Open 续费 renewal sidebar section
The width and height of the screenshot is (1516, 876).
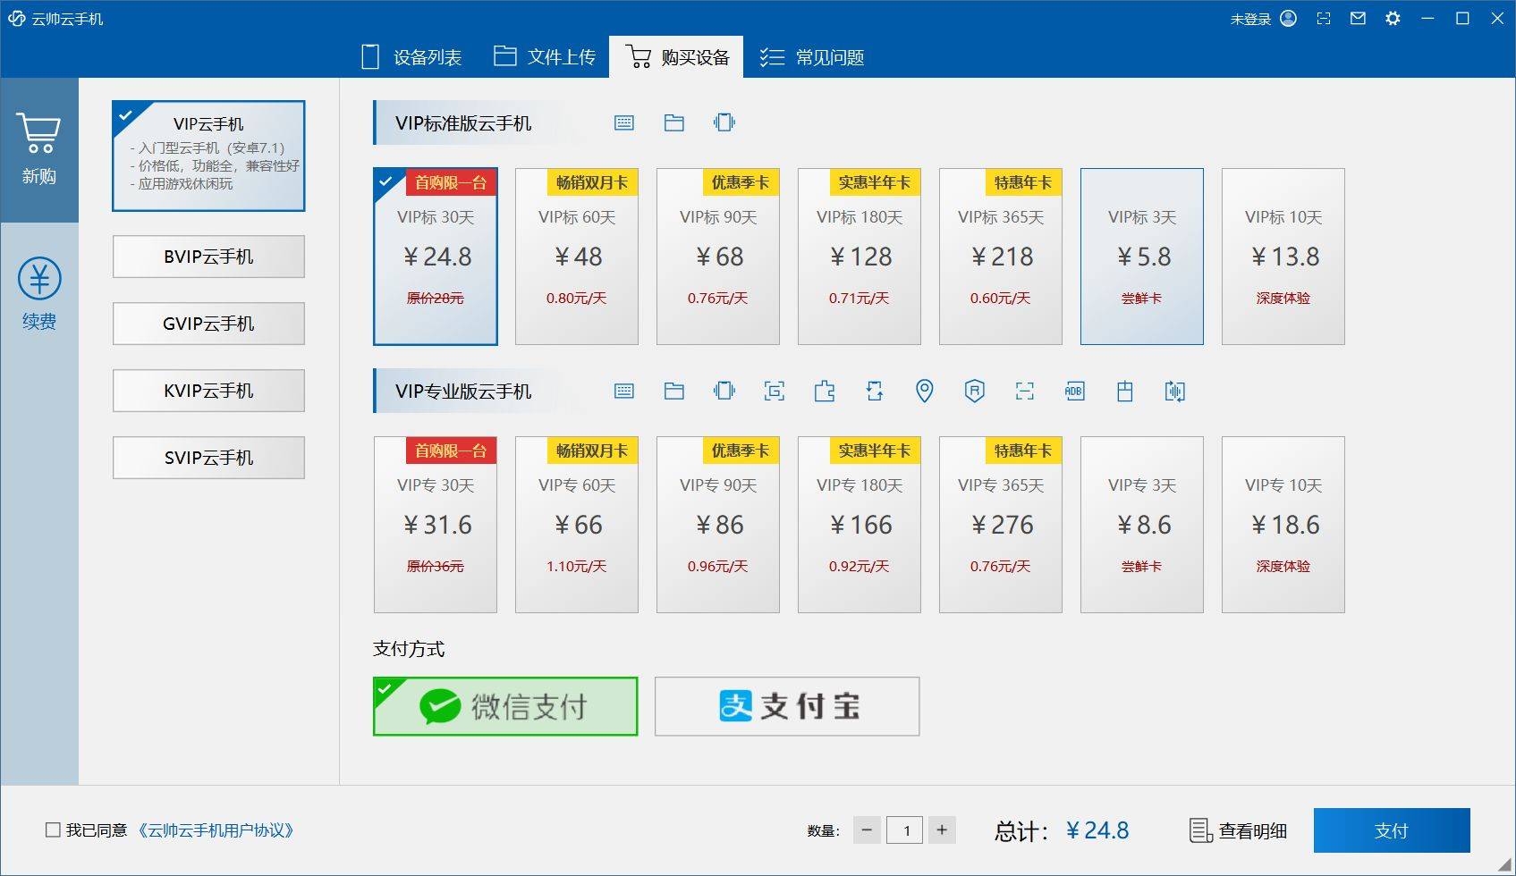click(39, 295)
